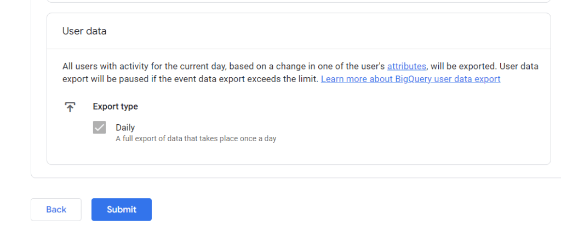The width and height of the screenshot is (561, 231).
Task: Click the Export type upload arrow icon
Action: (70, 107)
